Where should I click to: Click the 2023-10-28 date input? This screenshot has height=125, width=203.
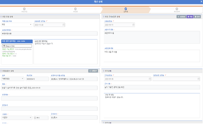point(49,25)
